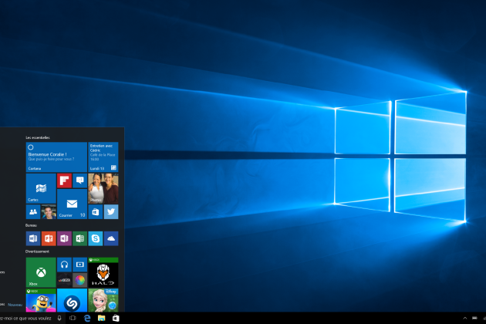The width and height of the screenshot is (486, 324).
Task: Open the OneDrive cloud tile
Action: pyautogui.click(x=111, y=238)
